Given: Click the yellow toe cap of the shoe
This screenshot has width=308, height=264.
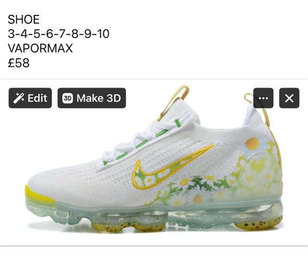Looking at the screenshot, I should [x=38, y=195].
